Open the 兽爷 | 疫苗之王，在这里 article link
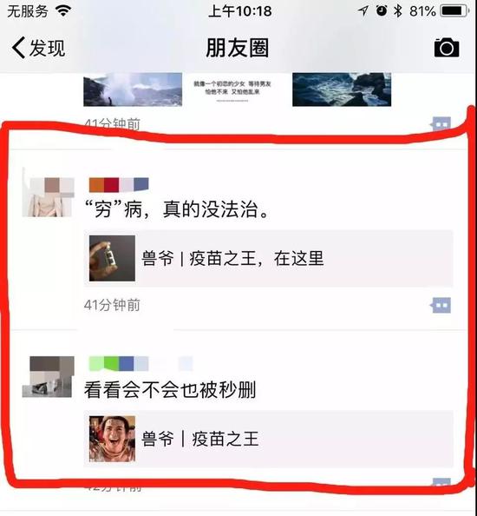 point(268,258)
